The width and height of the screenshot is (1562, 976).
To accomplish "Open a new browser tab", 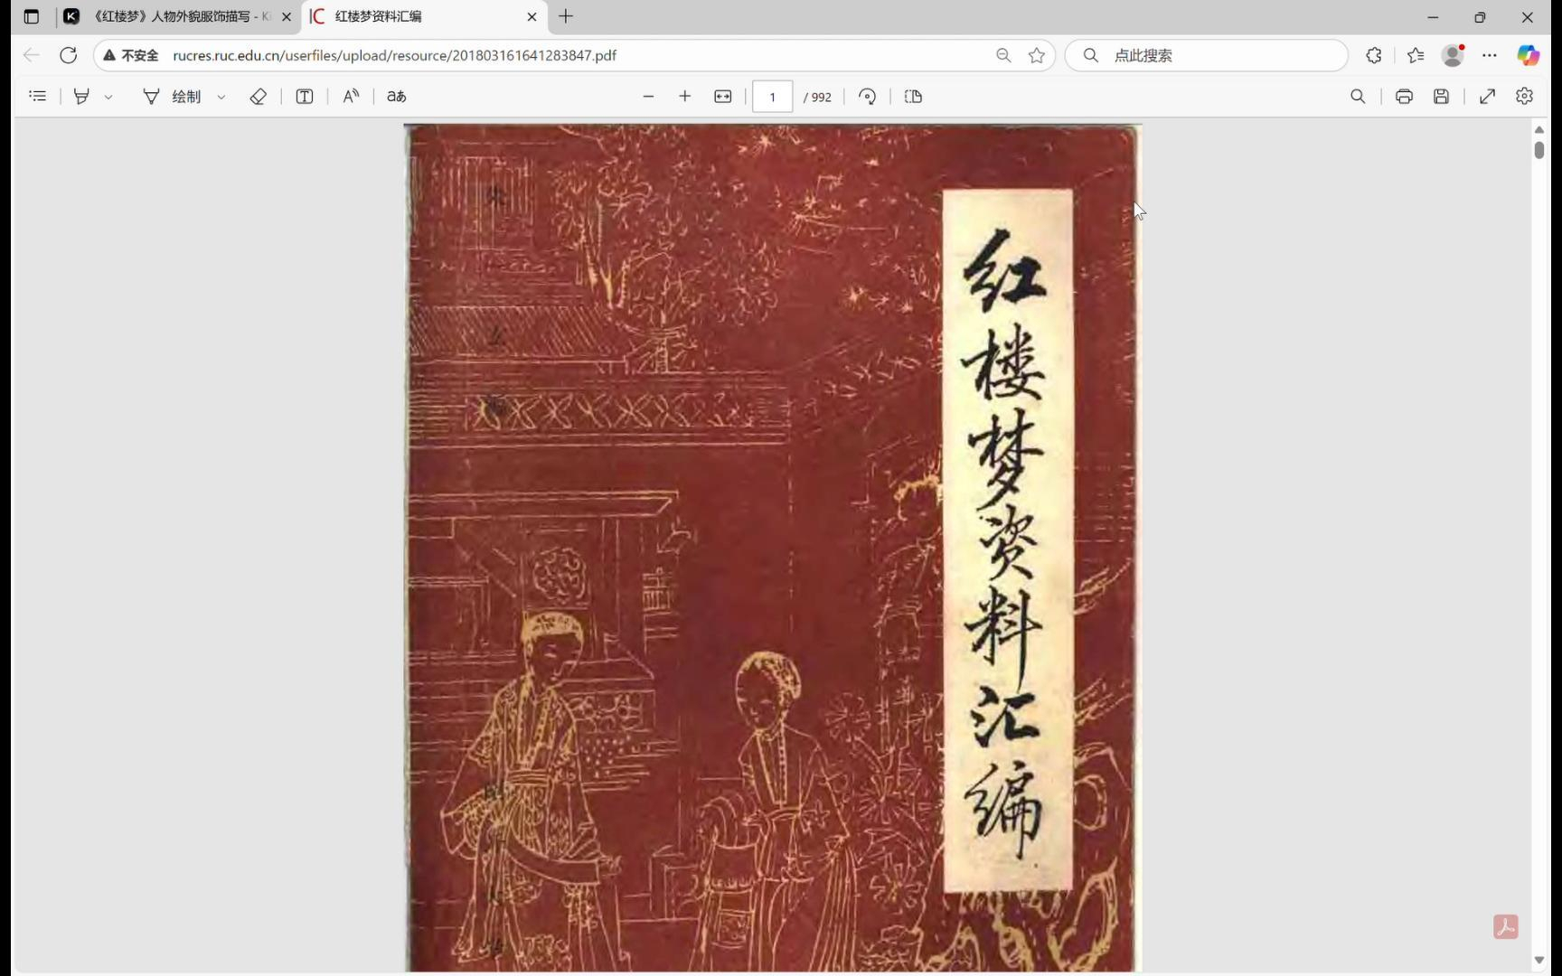I will (x=566, y=16).
